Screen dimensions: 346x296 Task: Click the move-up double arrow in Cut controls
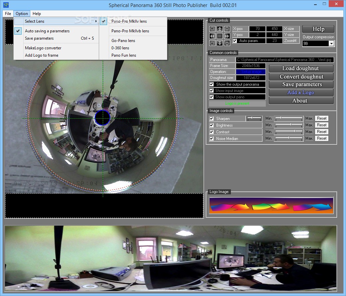pyautogui.click(x=220, y=29)
